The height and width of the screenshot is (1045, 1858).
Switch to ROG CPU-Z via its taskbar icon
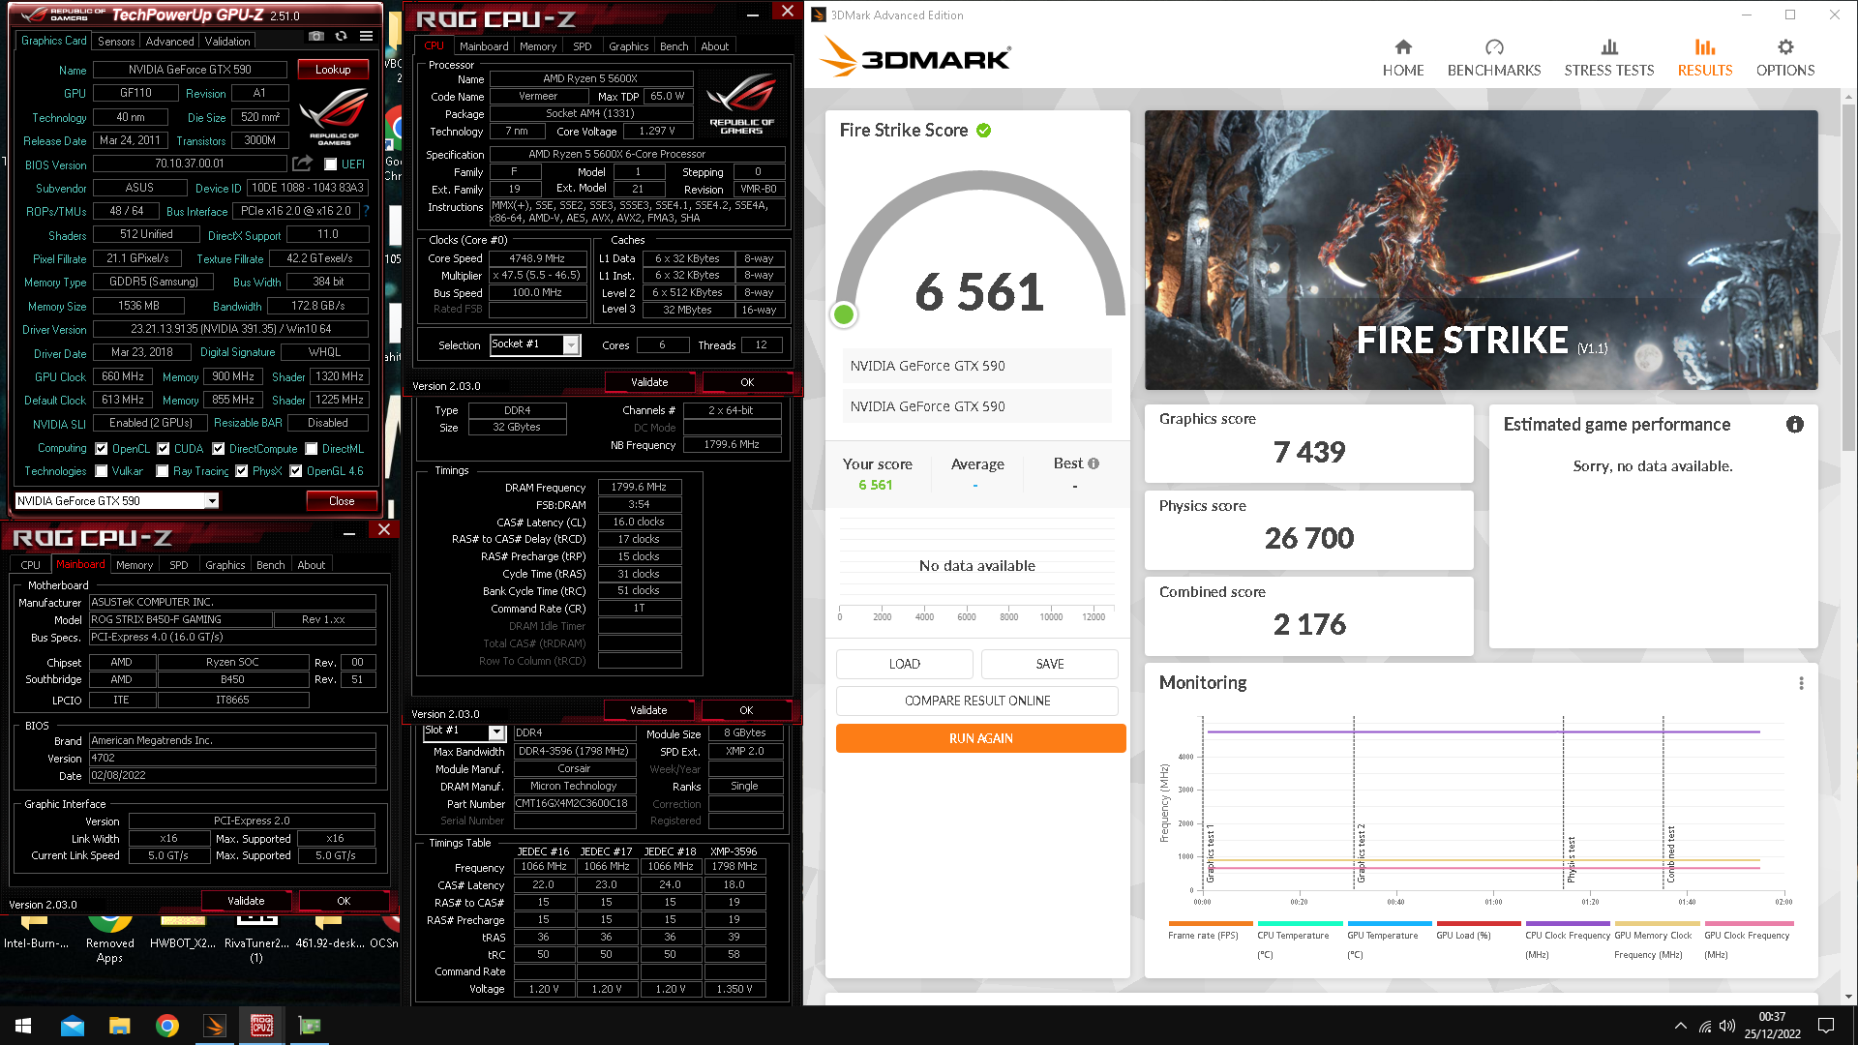(x=261, y=1026)
